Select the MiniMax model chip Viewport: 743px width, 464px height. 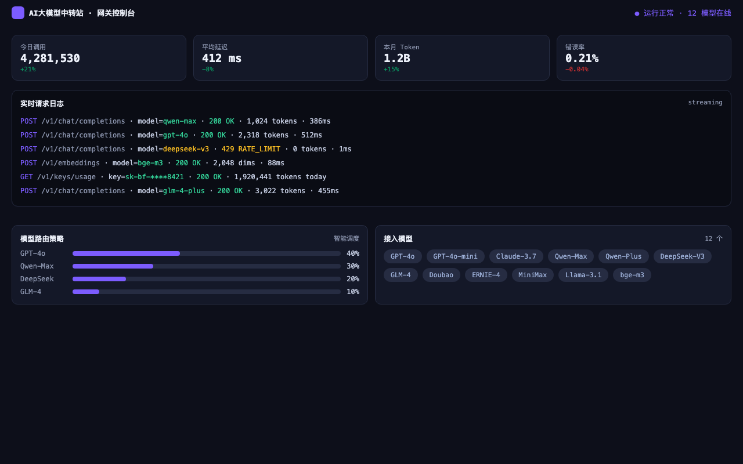coord(533,275)
